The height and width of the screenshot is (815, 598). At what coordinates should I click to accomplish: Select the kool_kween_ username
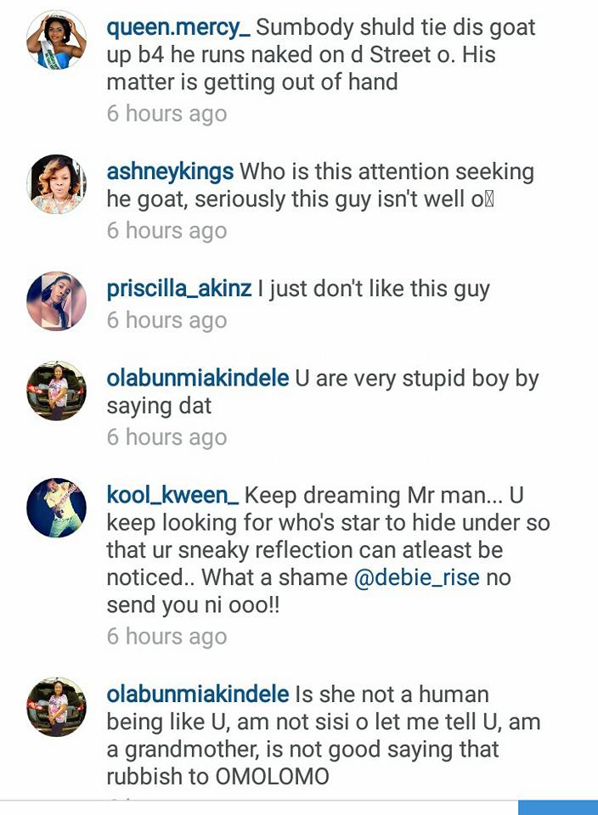172,495
